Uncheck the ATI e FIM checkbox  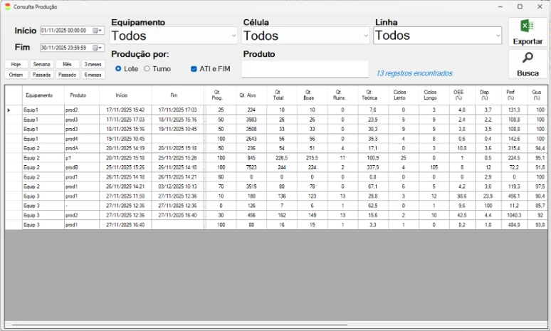[x=194, y=69]
